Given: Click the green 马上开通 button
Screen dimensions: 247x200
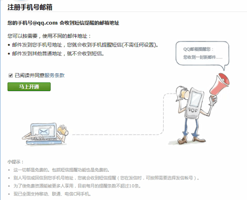Looking at the screenshot, I should coord(29,87).
